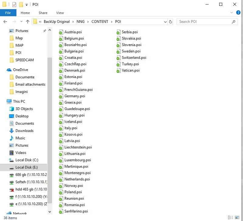Switch to details view layout
The width and height of the screenshot is (249, 221).
click(x=230, y=218)
